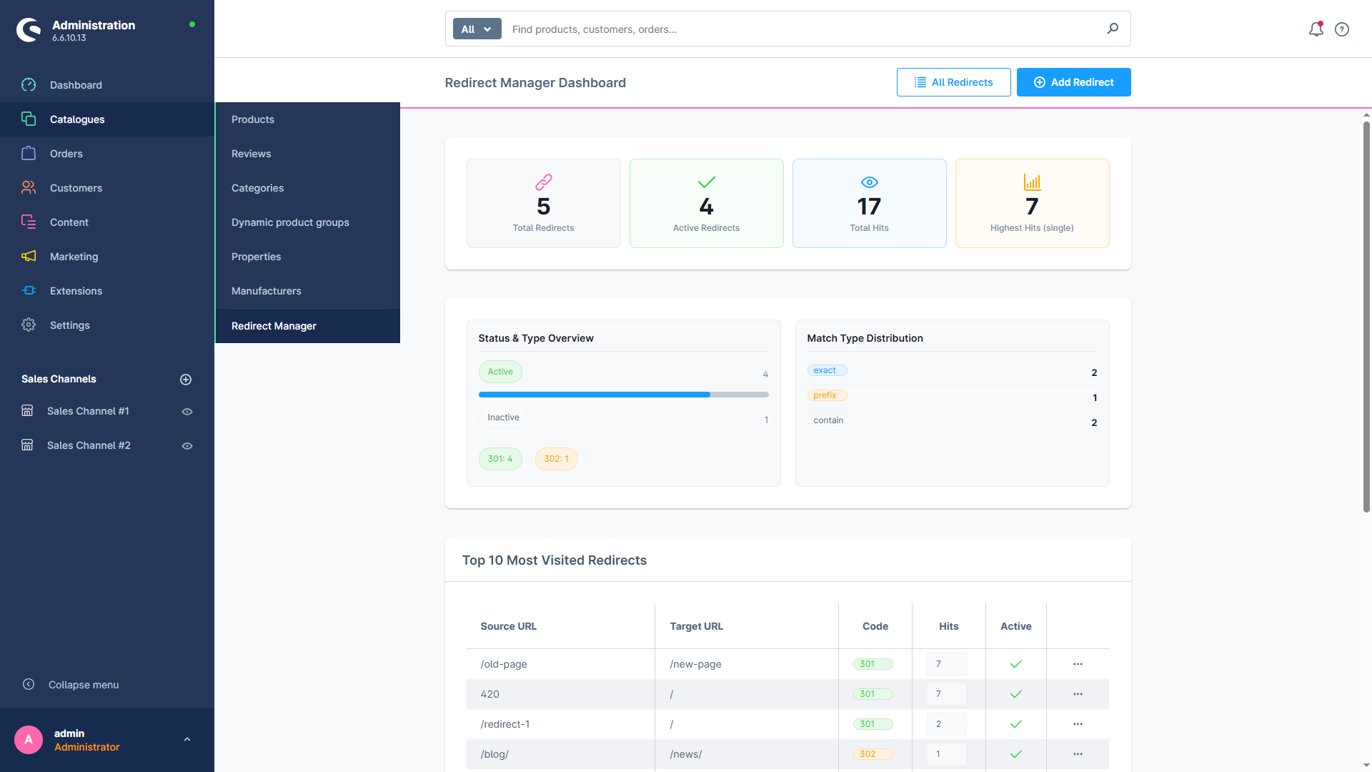
Task: Select Redirect Manager submenu item
Action: [x=307, y=326]
